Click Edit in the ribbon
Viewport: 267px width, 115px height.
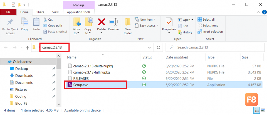tap(183, 26)
